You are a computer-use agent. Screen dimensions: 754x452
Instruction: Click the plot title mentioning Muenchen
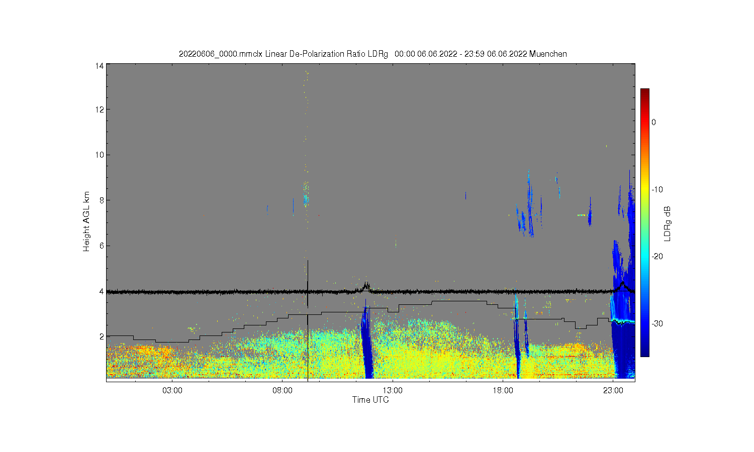click(x=373, y=54)
